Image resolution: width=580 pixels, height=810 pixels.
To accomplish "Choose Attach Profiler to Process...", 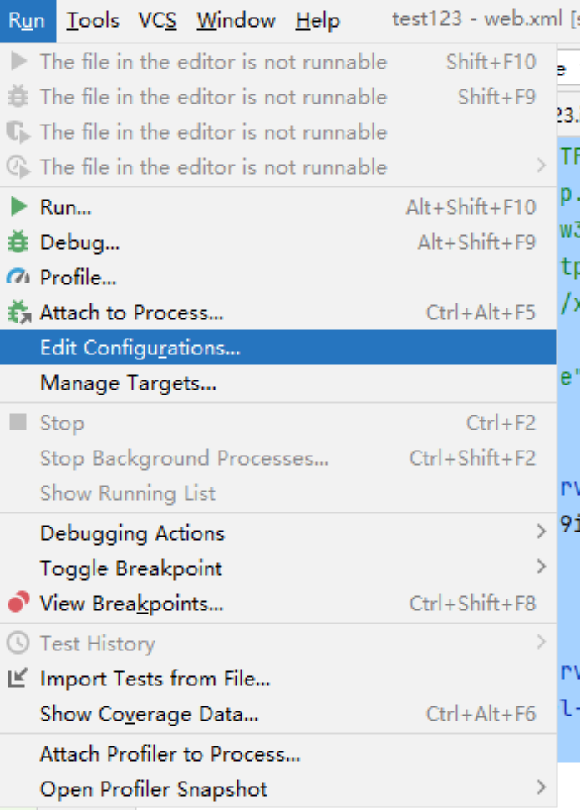I will point(277,754).
